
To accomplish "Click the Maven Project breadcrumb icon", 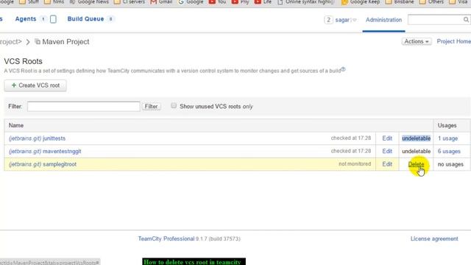I will (x=38, y=41).
